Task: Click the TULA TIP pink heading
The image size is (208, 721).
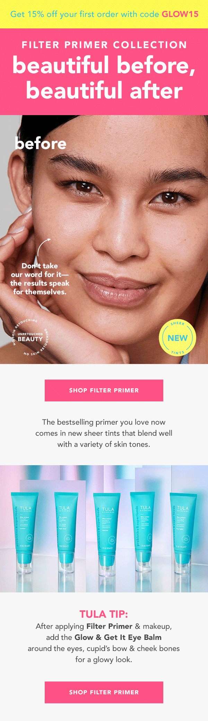Action: pos(104,614)
